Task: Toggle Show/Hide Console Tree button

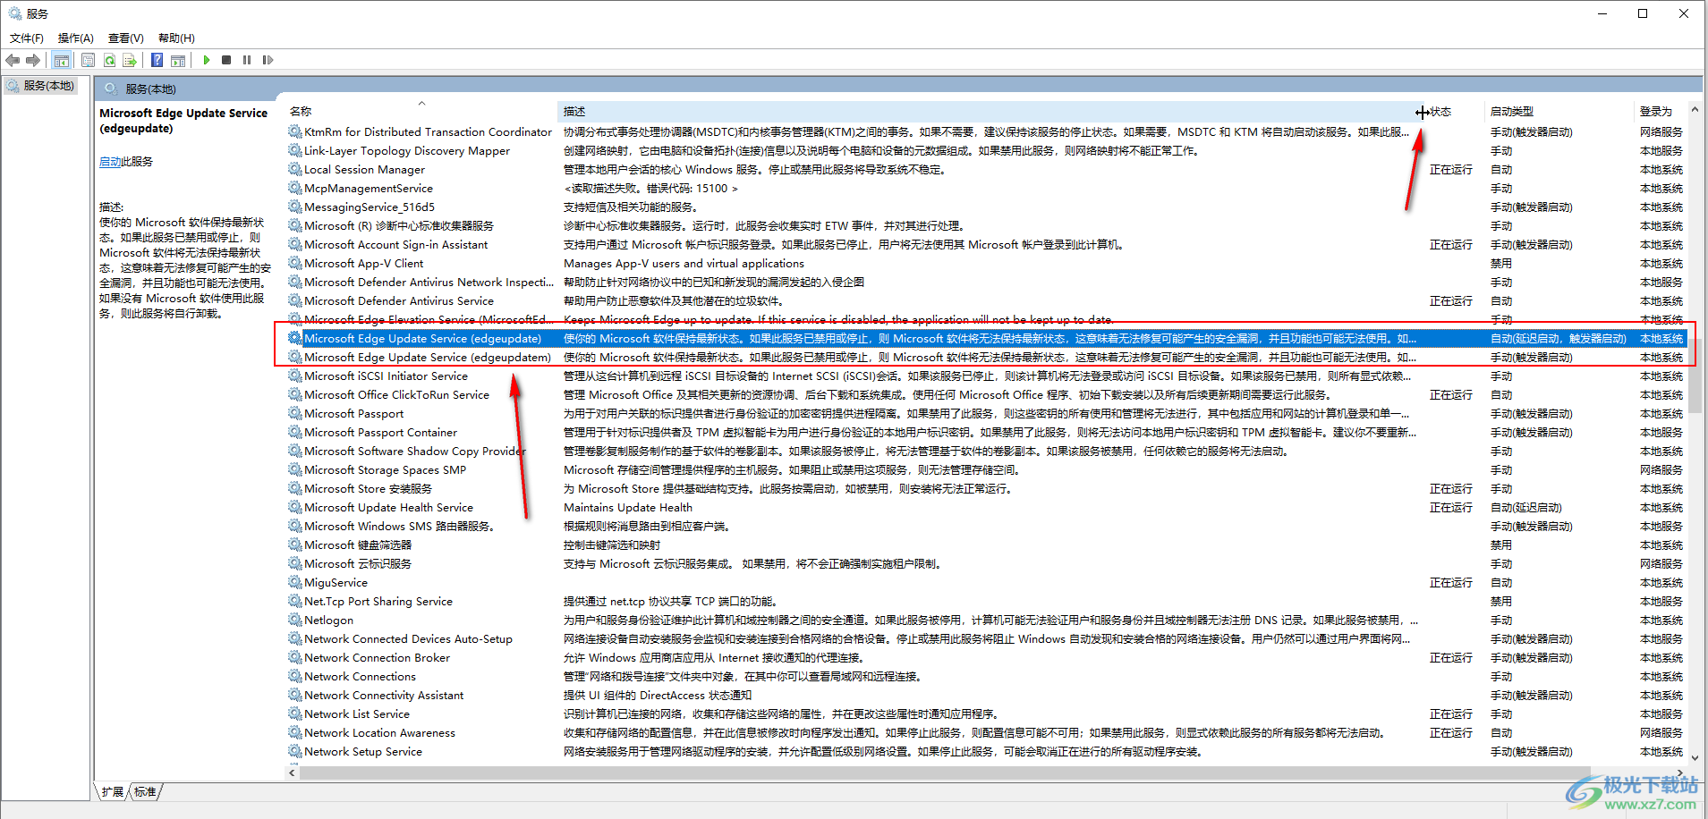Action: click(x=62, y=60)
